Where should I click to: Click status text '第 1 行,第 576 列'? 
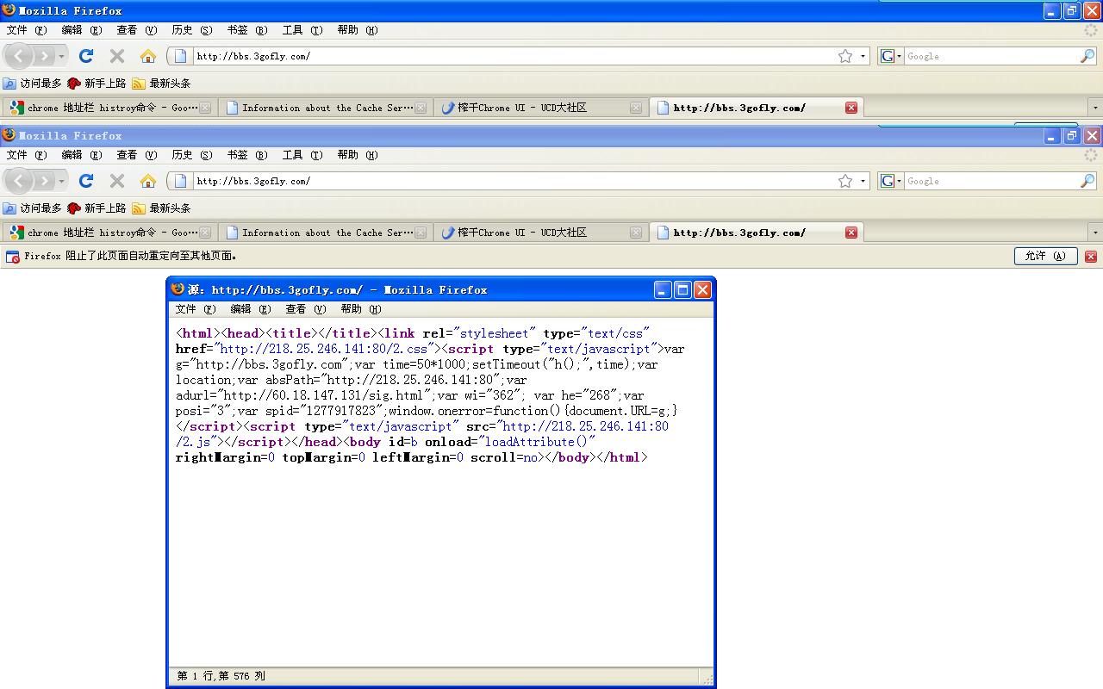click(x=221, y=676)
